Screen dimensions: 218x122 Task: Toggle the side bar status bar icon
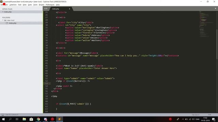(3, 115)
